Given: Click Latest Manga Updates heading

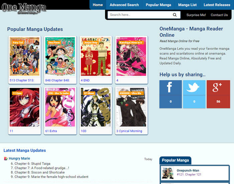Looking at the screenshot, I should coord(25,151).
